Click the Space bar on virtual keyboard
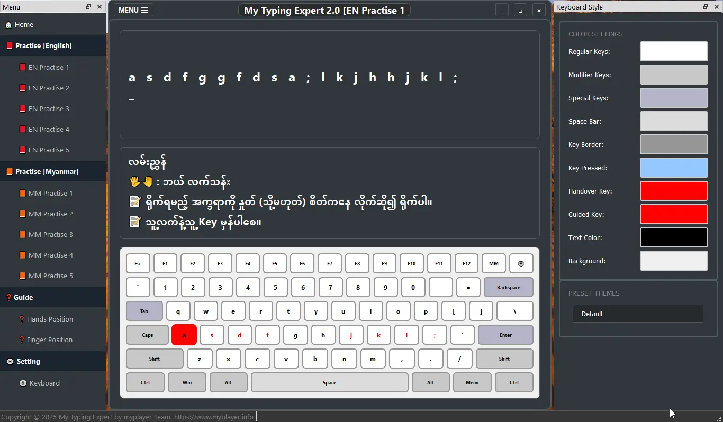 click(329, 382)
